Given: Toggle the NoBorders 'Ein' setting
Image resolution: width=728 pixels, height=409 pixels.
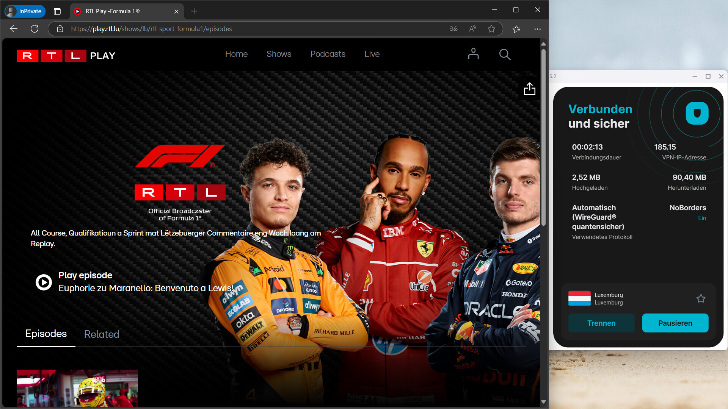Looking at the screenshot, I should tap(702, 218).
